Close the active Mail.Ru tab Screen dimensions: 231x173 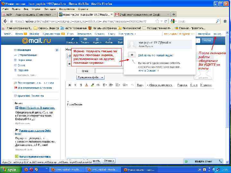click(x=112, y=14)
